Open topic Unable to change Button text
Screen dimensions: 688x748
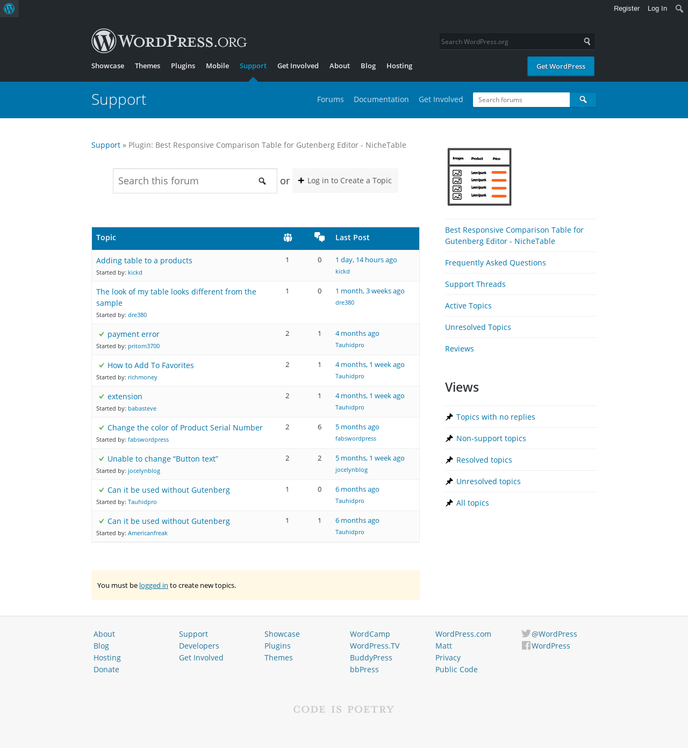coord(163,459)
